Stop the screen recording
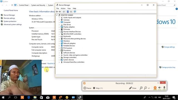Screen dimensions: 178x100 click(98, 88)
